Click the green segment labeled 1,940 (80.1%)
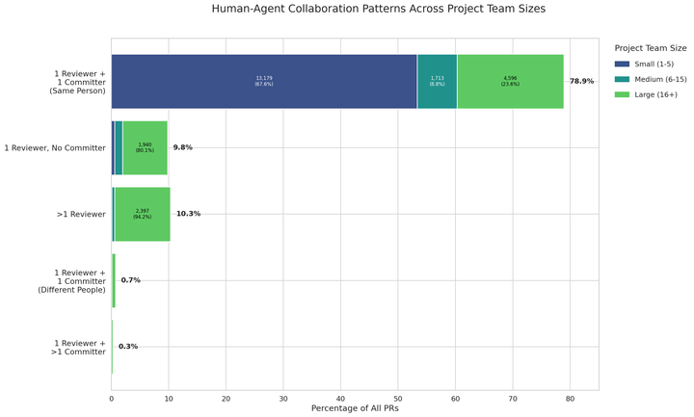This screenshot has width=694, height=417. 146,147
